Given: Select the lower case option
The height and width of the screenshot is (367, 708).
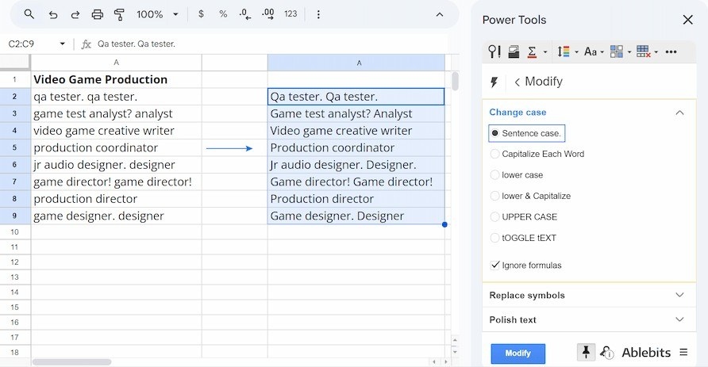Looking at the screenshot, I should [x=517, y=175].
